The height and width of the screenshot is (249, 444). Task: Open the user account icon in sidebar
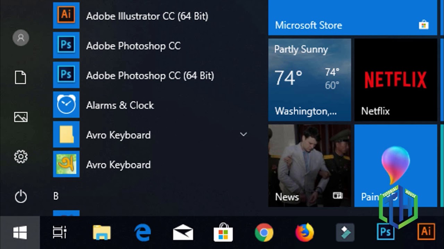[x=21, y=38]
